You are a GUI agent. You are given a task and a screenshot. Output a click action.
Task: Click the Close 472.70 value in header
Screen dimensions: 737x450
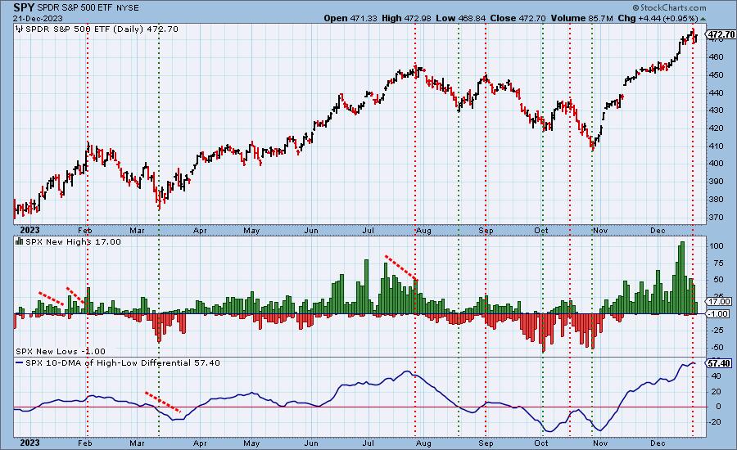(x=518, y=18)
